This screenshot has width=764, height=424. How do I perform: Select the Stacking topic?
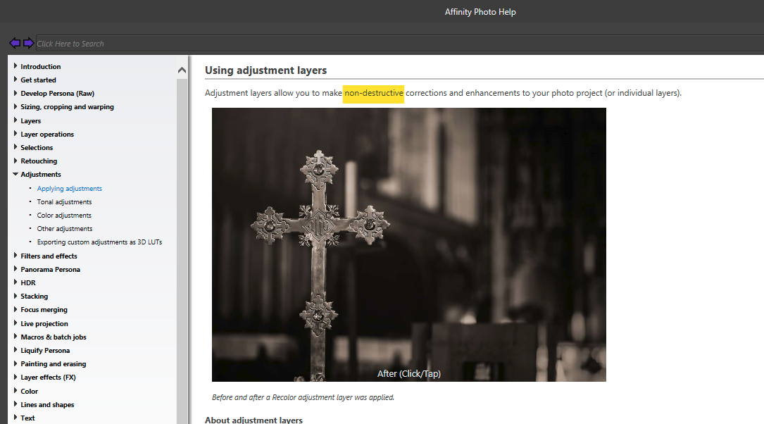(34, 297)
